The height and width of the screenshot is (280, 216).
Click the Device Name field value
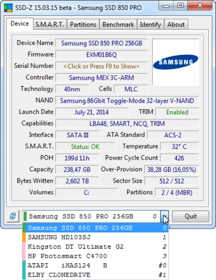(101, 43)
